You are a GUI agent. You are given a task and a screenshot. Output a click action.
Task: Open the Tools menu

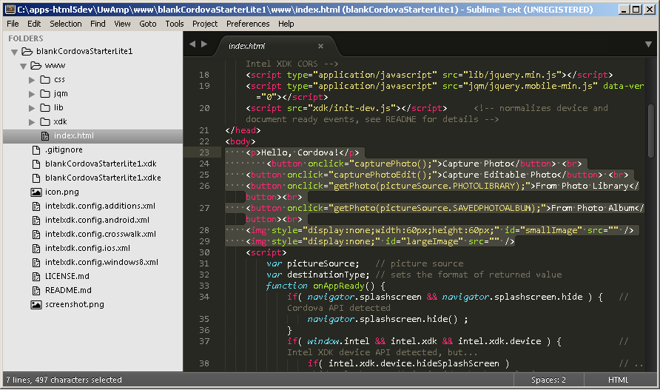(175, 24)
